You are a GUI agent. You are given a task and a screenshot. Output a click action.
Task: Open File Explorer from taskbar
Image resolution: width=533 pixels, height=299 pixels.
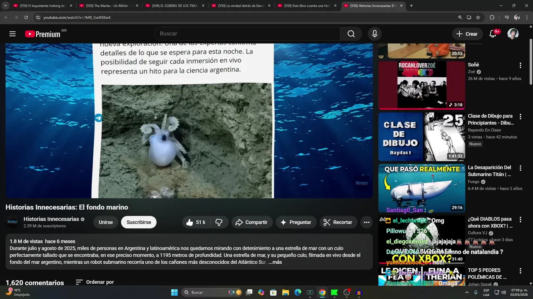(286, 292)
